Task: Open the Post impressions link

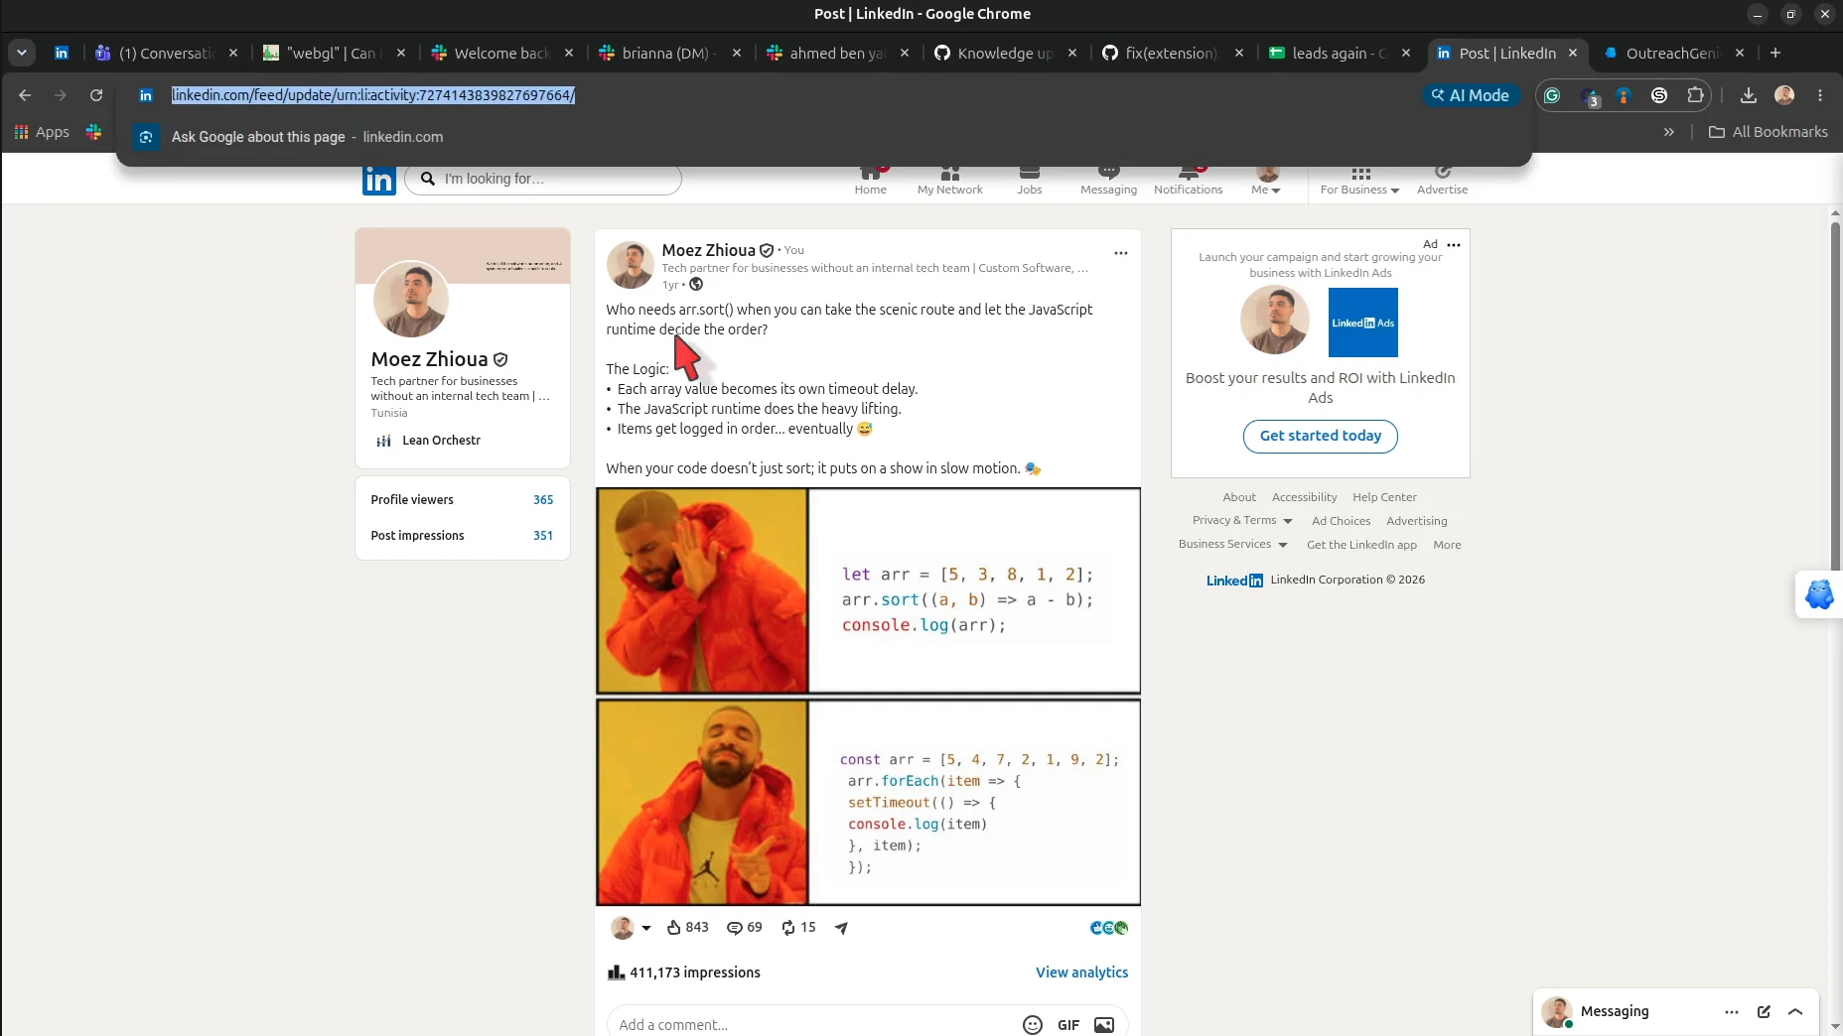Action: 462,535
